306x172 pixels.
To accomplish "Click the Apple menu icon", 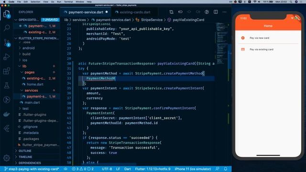I will (x=4, y=1).
